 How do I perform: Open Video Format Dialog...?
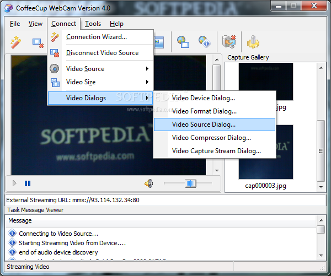click(215, 111)
